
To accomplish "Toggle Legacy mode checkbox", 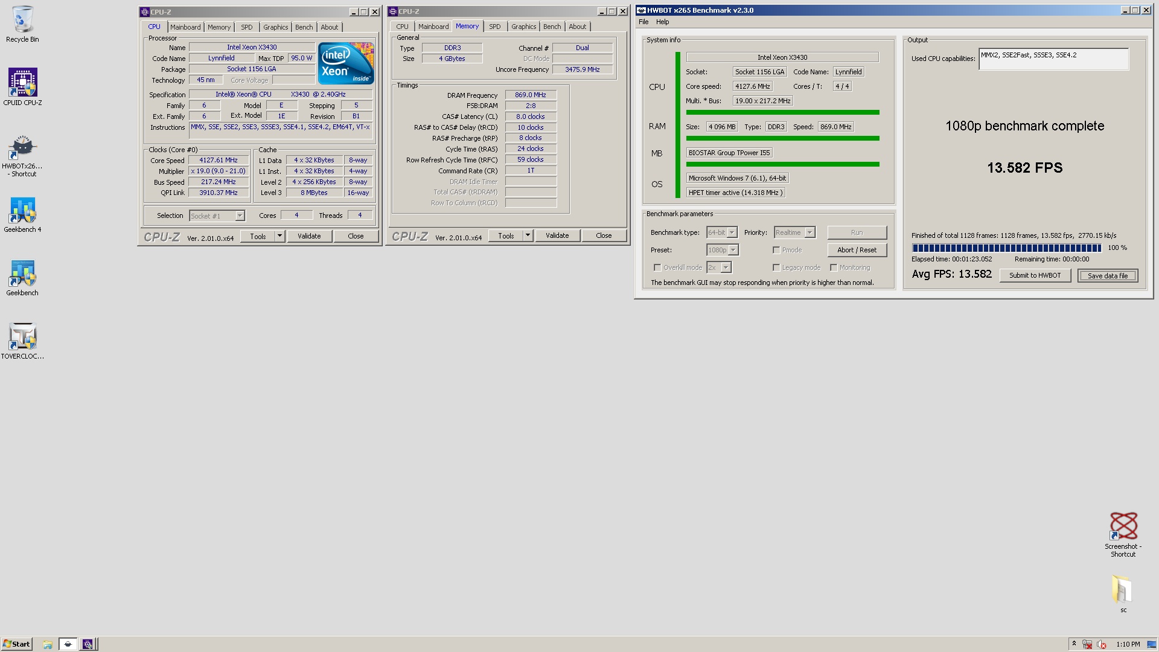I will [x=776, y=267].
